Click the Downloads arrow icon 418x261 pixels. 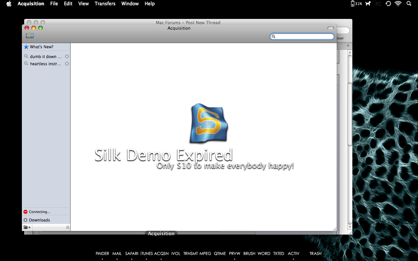coord(25,220)
